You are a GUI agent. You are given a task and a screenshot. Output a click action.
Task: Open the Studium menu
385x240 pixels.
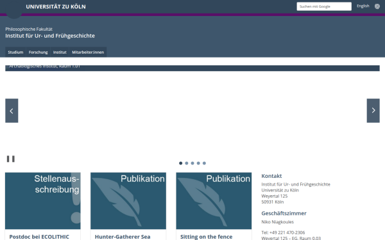pos(15,52)
